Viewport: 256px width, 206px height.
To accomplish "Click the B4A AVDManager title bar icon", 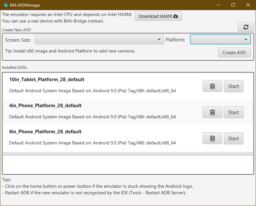I will pos(6,5).
